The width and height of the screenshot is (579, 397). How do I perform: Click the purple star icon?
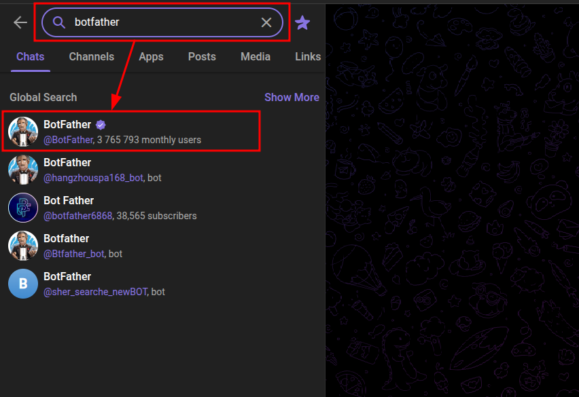pyautogui.click(x=302, y=23)
